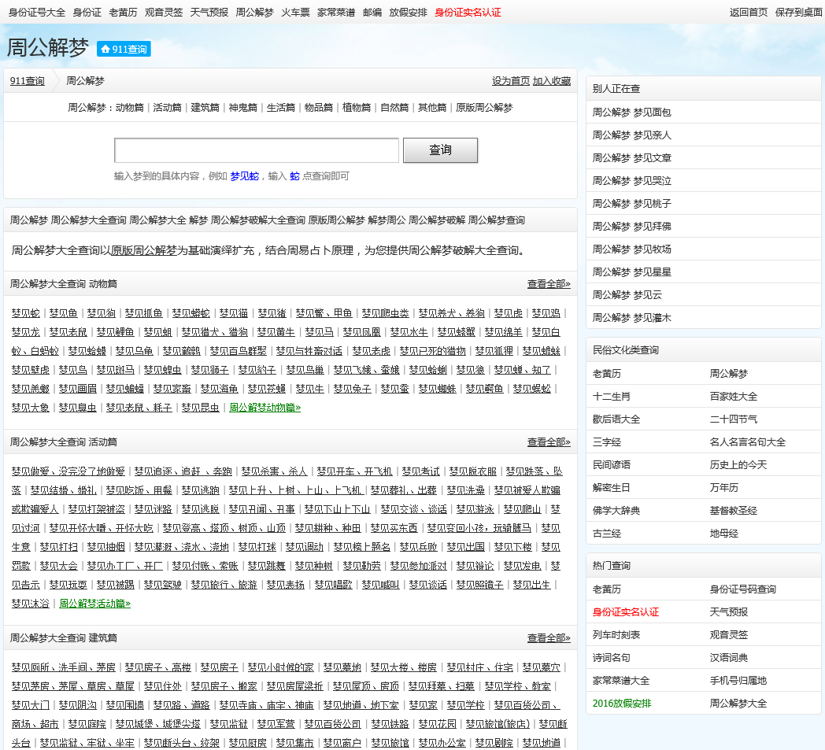This screenshot has width=825, height=750.
Task: Open 梦见考试 dream link
Action: [421, 471]
